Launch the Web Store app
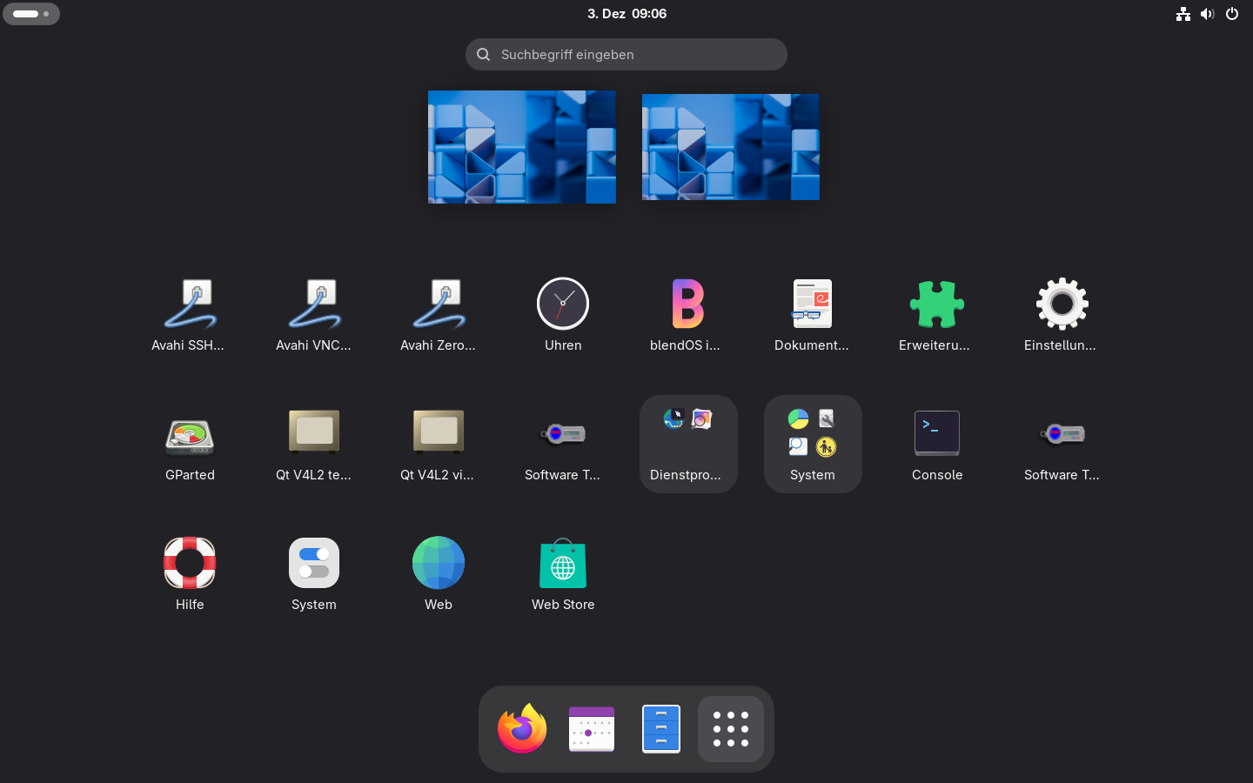 coord(563,573)
